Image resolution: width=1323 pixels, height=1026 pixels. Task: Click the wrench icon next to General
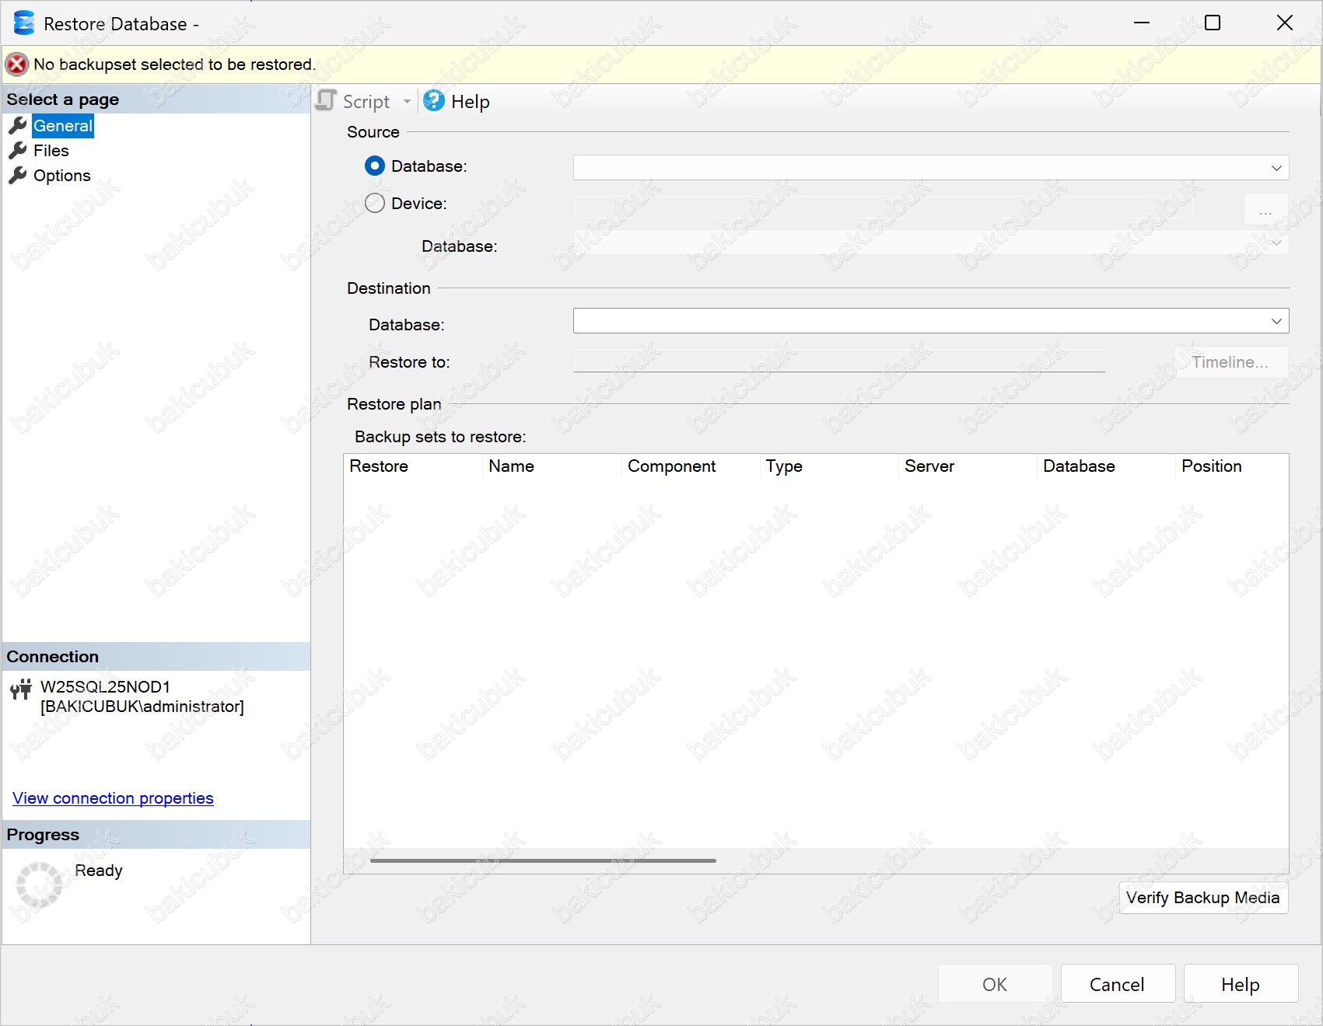click(17, 126)
